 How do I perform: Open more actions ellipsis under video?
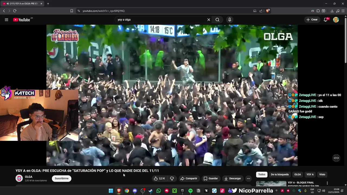tap(248, 178)
